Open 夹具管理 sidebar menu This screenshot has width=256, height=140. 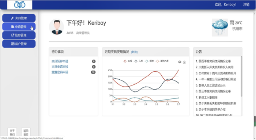pos(19,18)
